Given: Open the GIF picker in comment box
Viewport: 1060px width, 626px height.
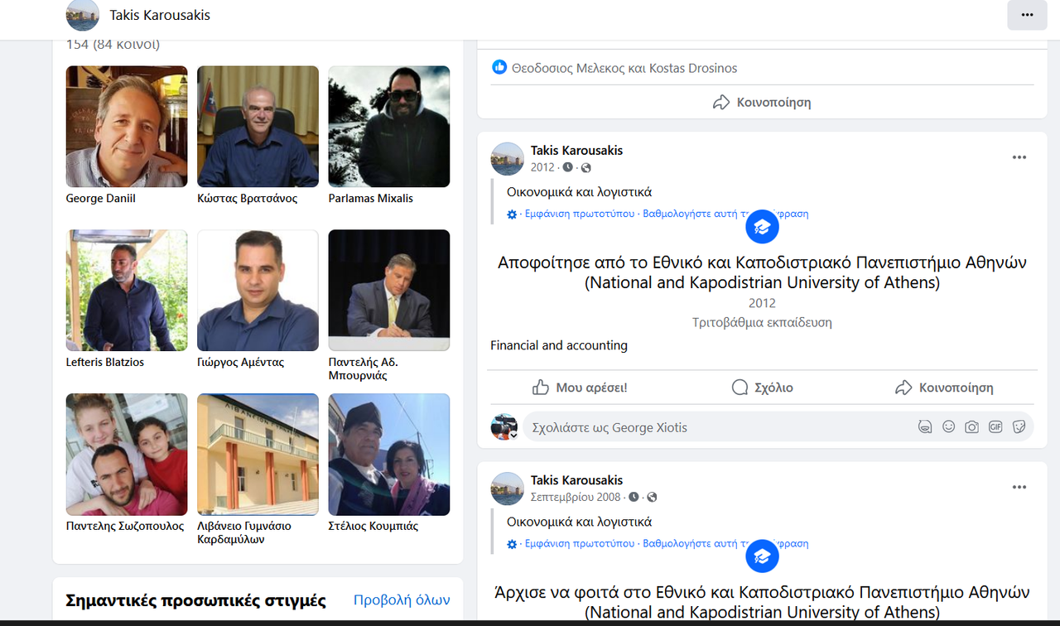Looking at the screenshot, I should coord(995,427).
